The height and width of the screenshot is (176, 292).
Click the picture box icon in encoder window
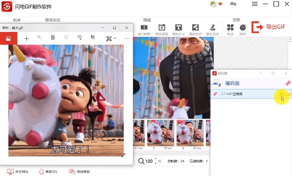(216, 83)
